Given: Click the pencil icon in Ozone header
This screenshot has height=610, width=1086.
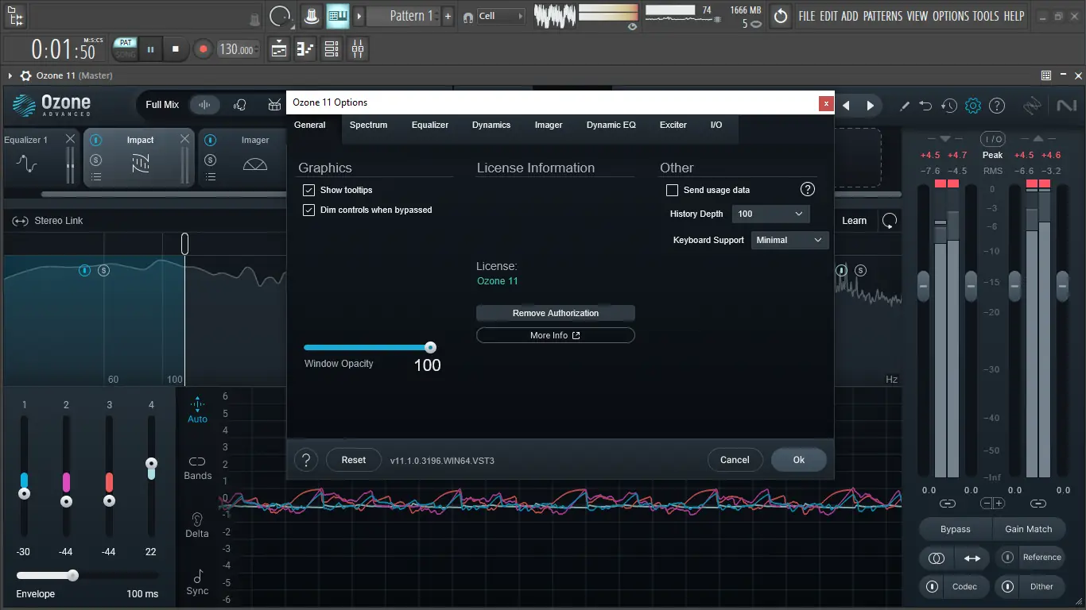Looking at the screenshot, I should pyautogui.click(x=904, y=106).
